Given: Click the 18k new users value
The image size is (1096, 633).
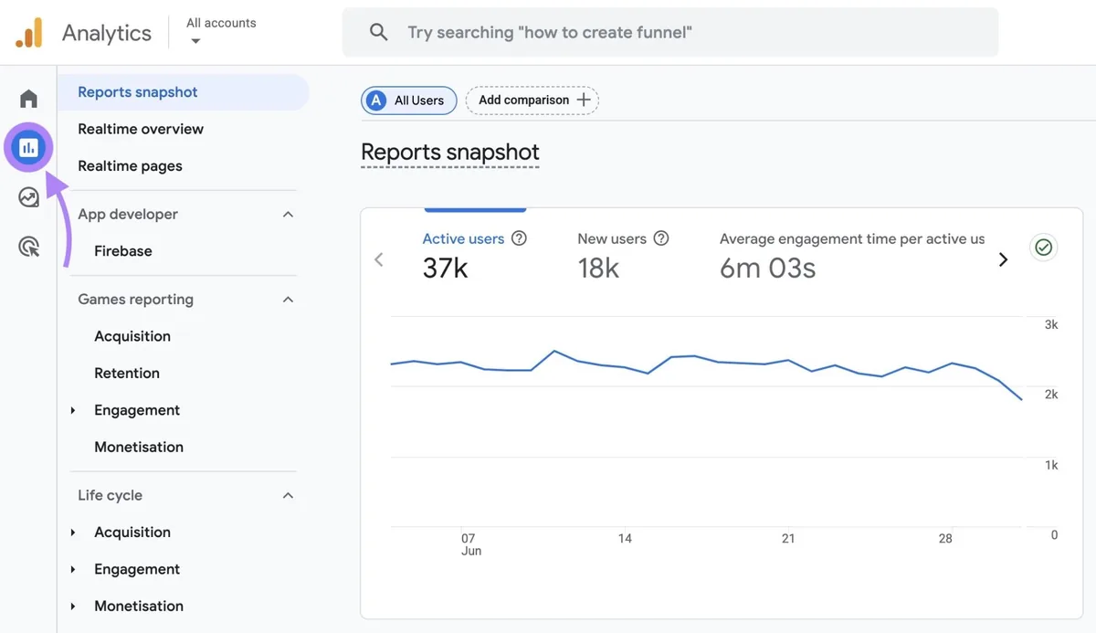Looking at the screenshot, I should click(598, 268).
